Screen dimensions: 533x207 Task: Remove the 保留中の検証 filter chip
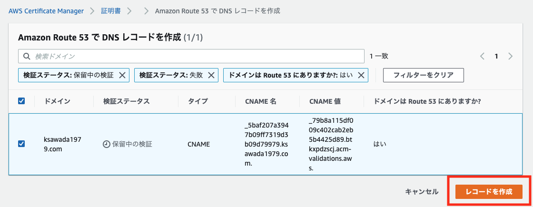[x=122, y=75]
